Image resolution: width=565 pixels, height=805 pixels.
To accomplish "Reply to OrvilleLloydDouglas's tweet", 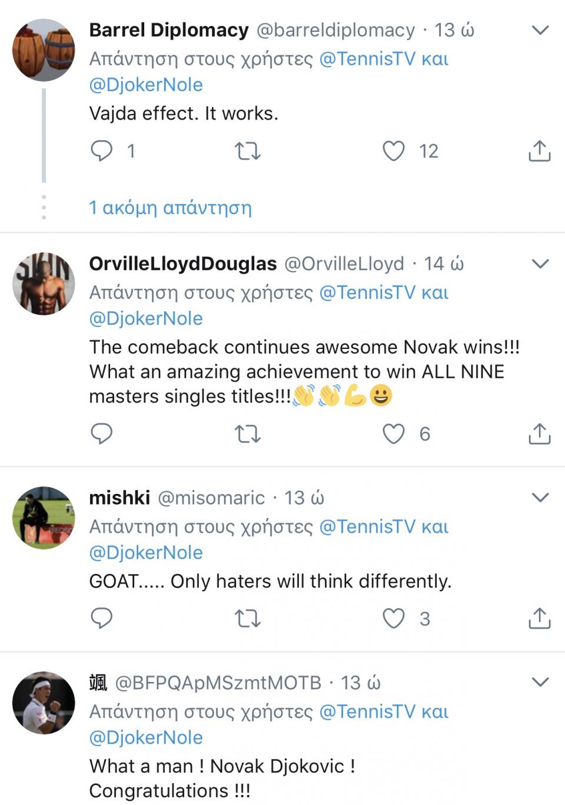I will pos(101,434).
